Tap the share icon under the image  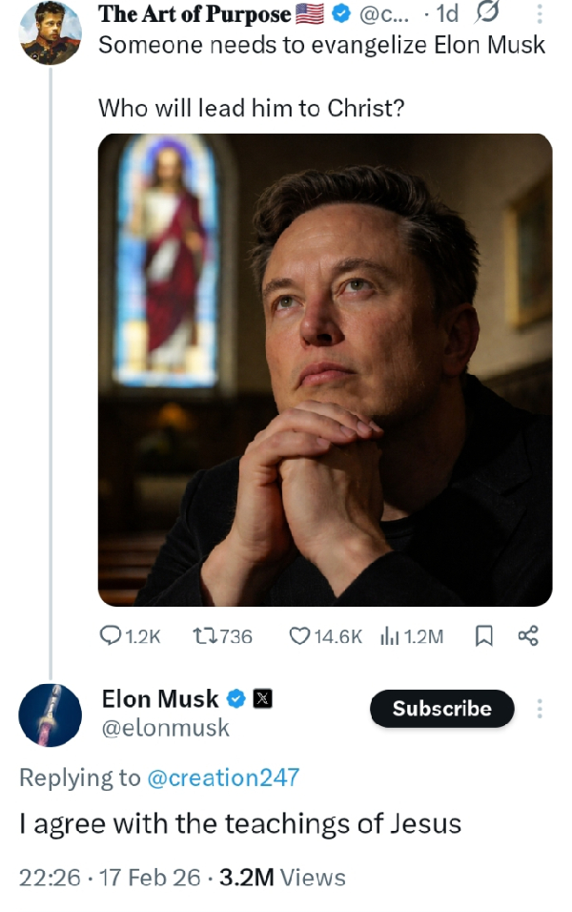click(x=527, y=636)
